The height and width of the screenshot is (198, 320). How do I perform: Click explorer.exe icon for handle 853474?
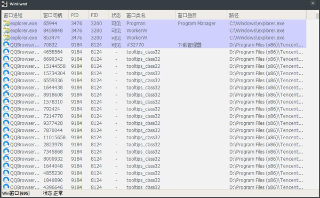tap(6, 37)
